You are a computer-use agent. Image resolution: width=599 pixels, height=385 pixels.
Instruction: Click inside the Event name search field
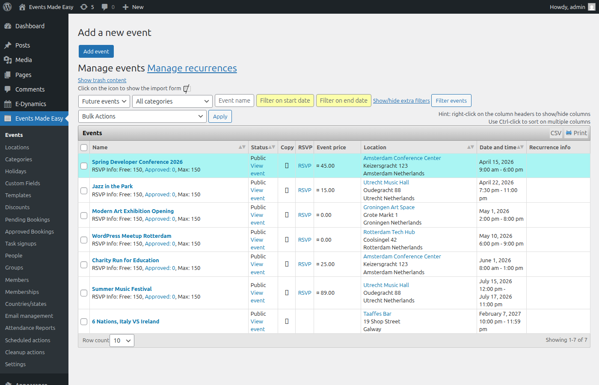[234, 100]
